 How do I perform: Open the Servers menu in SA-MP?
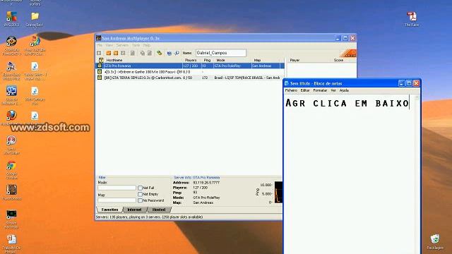122,45
